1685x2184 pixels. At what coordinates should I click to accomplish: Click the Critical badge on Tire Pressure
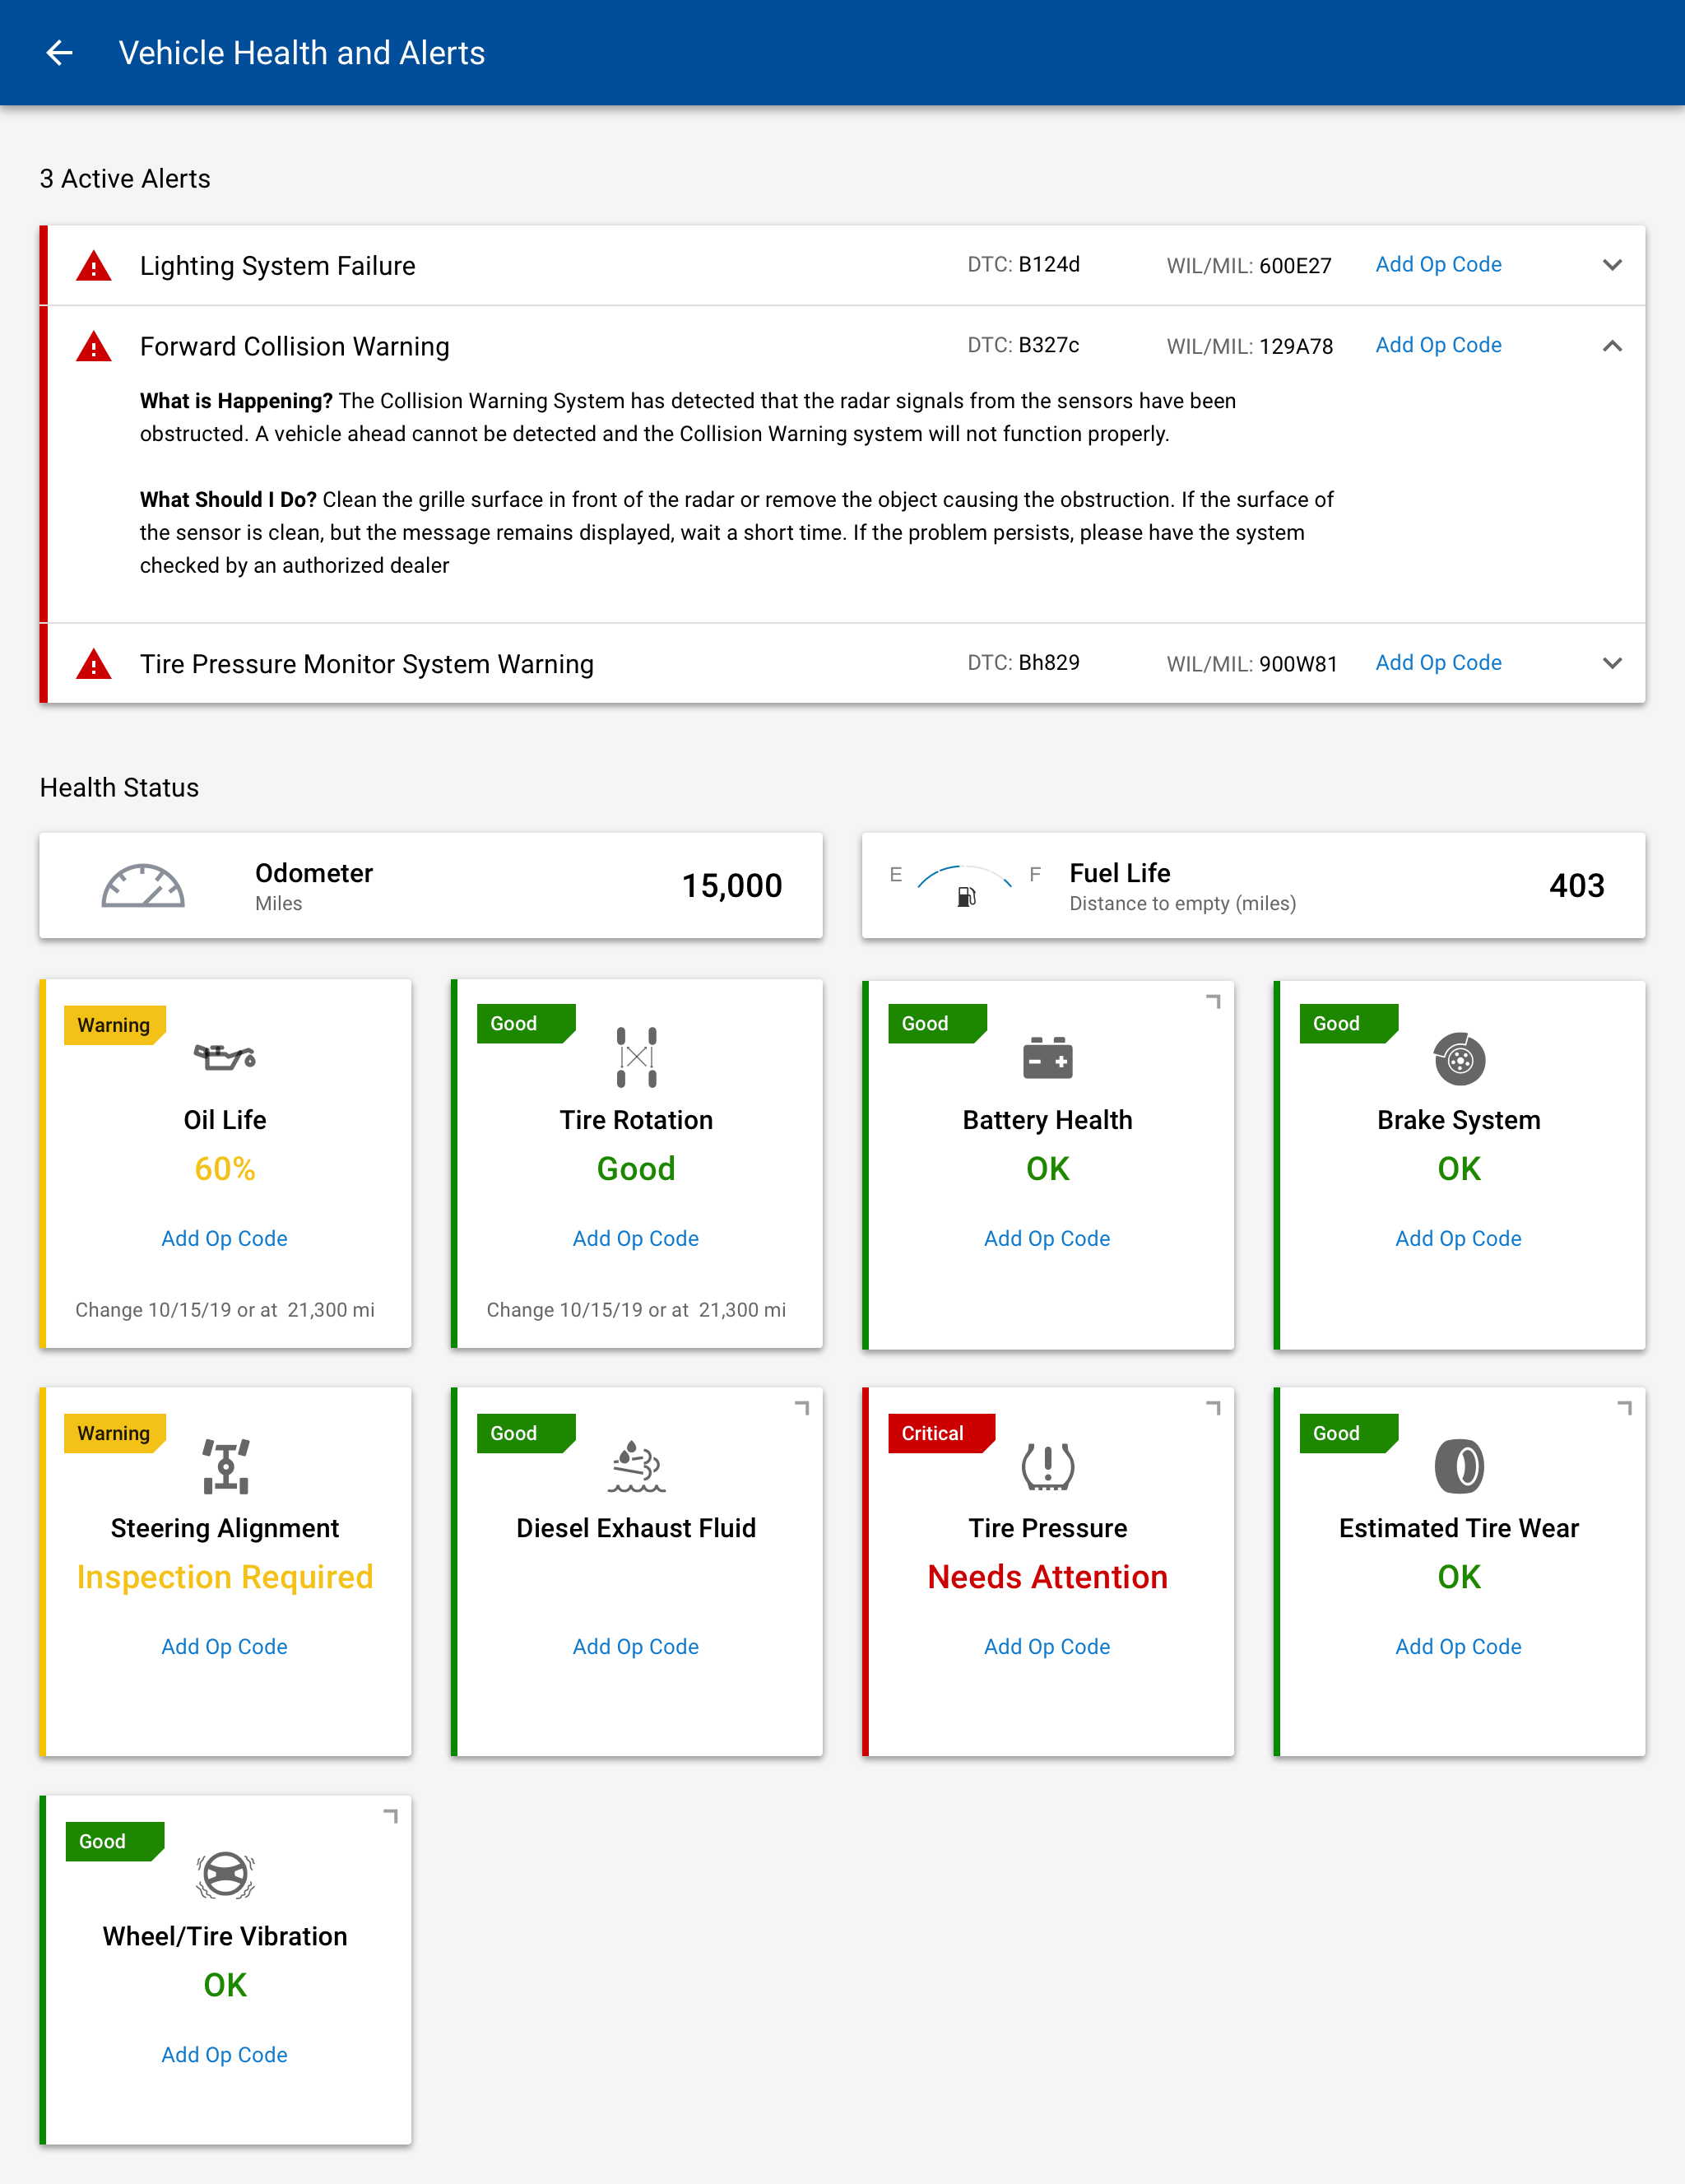pos(936,1433)
